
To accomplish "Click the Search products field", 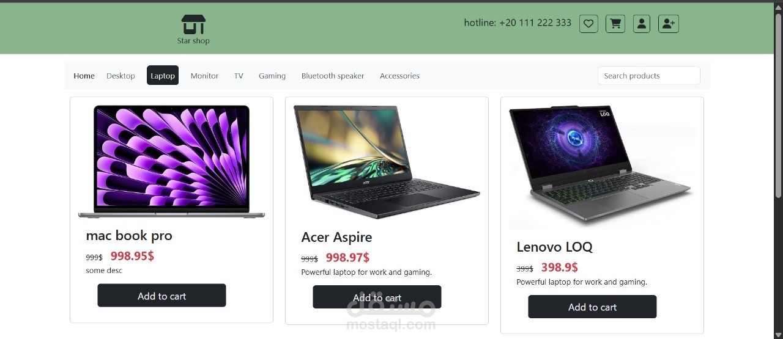I will 648,76.
